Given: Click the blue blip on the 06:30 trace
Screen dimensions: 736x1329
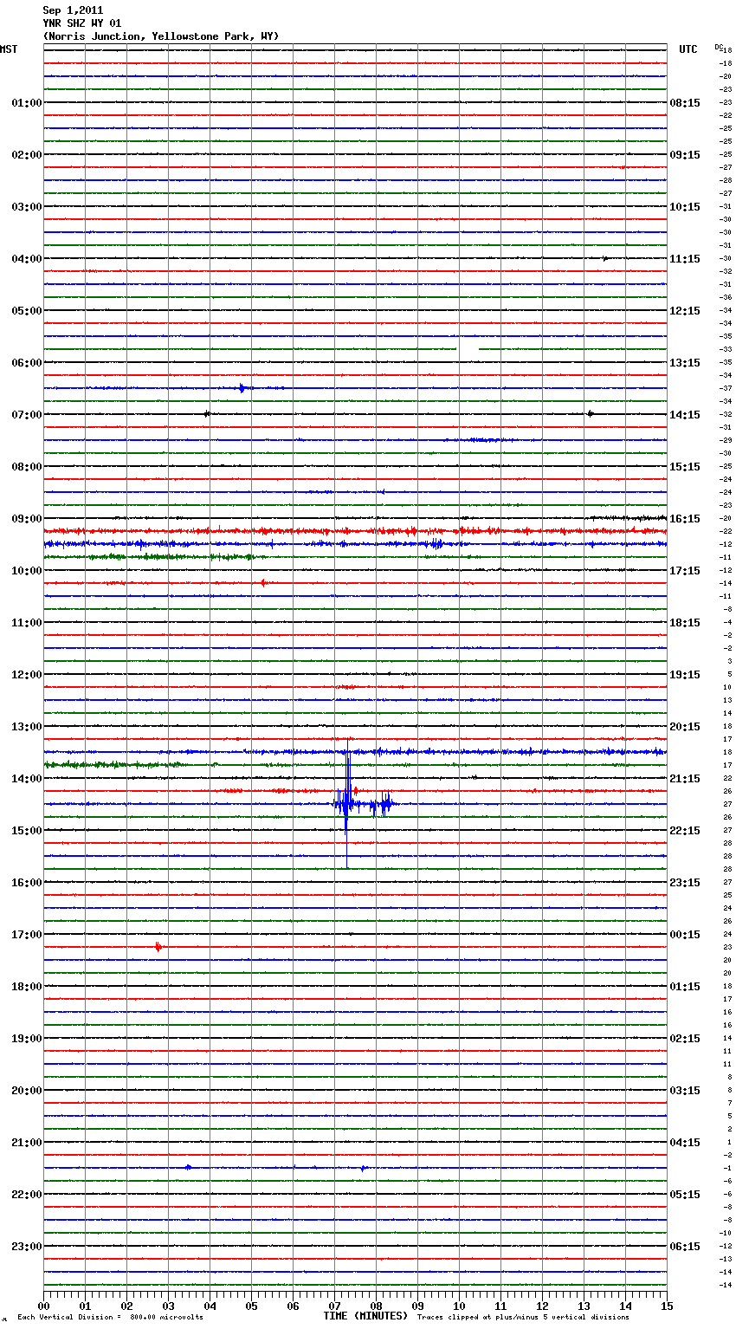Looking at the screenshot, I should [242, 388].
